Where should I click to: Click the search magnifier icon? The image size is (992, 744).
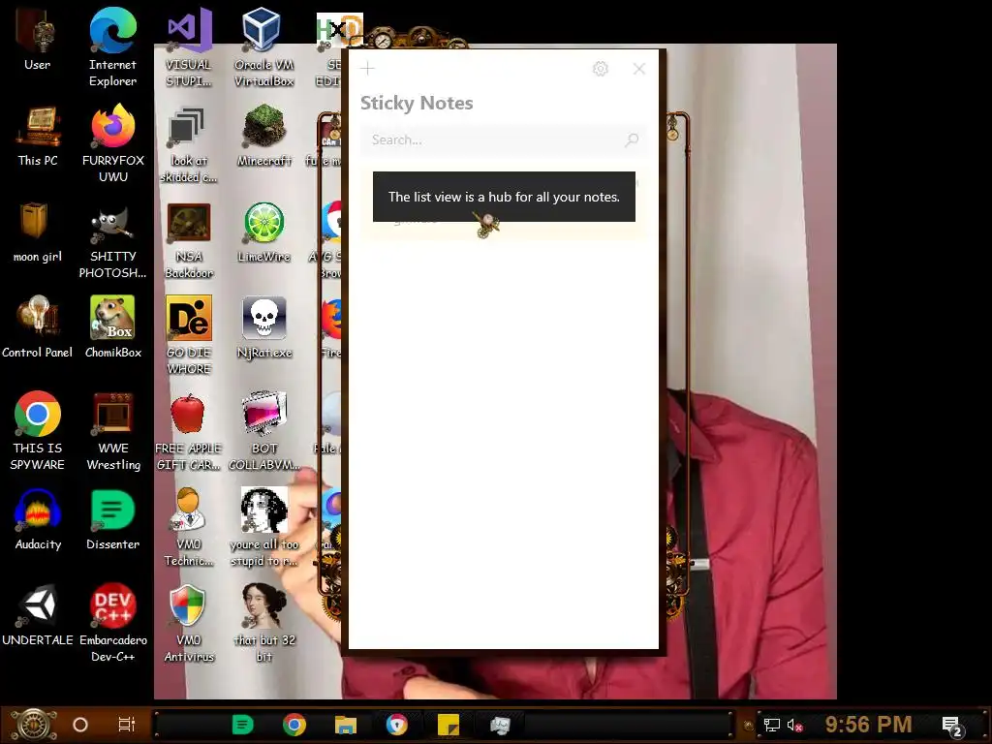[632, 139]
